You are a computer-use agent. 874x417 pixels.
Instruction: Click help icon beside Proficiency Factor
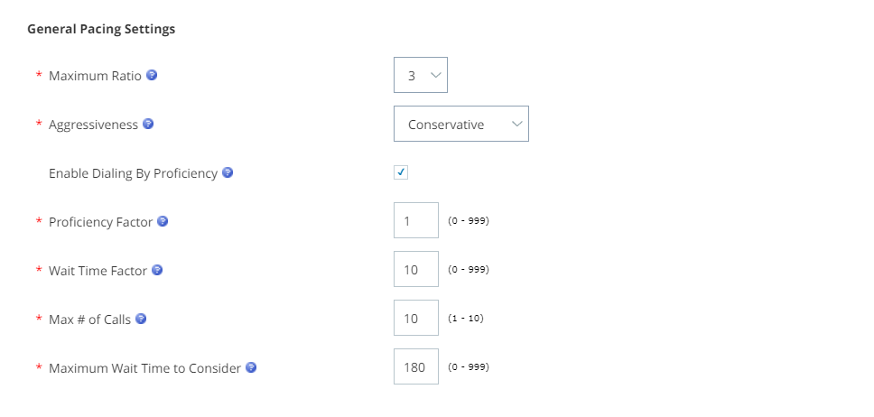[x=163, y=221]
